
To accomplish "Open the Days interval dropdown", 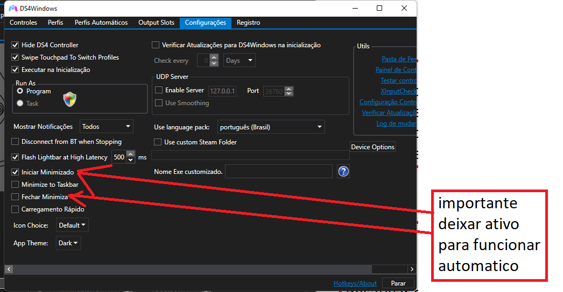I will tap(240, 61).
